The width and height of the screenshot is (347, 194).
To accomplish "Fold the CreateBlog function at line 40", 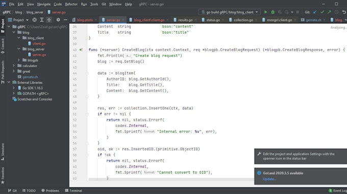I will [87, 50].
